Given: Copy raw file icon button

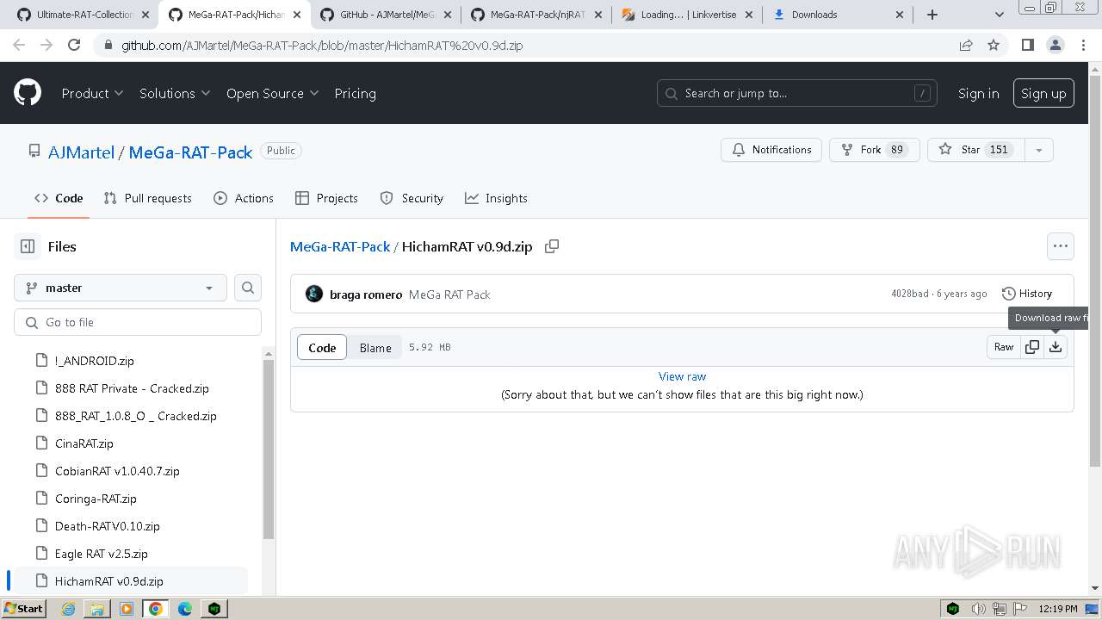Looking at the screenshot, I should [x=1032, y=347].
